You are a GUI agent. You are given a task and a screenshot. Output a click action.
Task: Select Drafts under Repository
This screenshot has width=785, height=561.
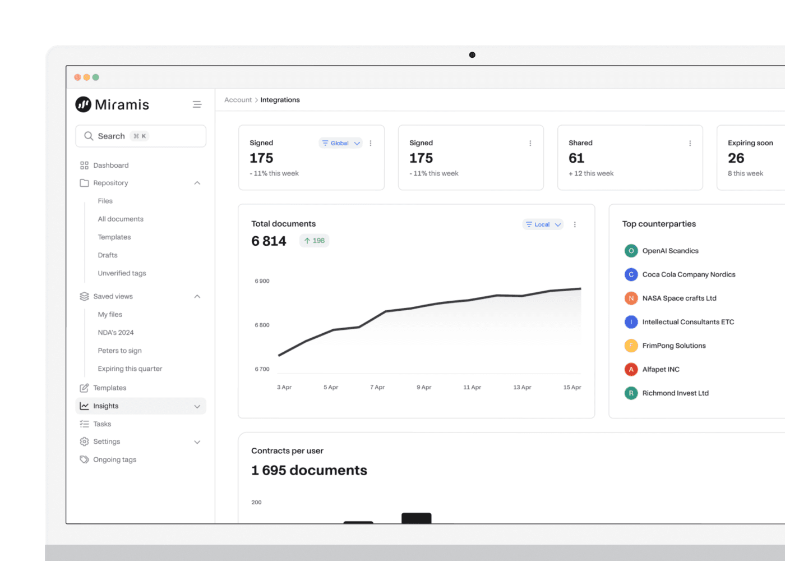point(108,255)
